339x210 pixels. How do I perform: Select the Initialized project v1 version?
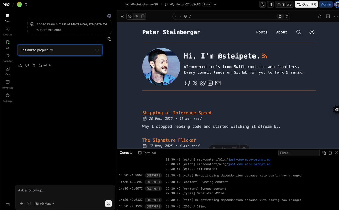60,50
